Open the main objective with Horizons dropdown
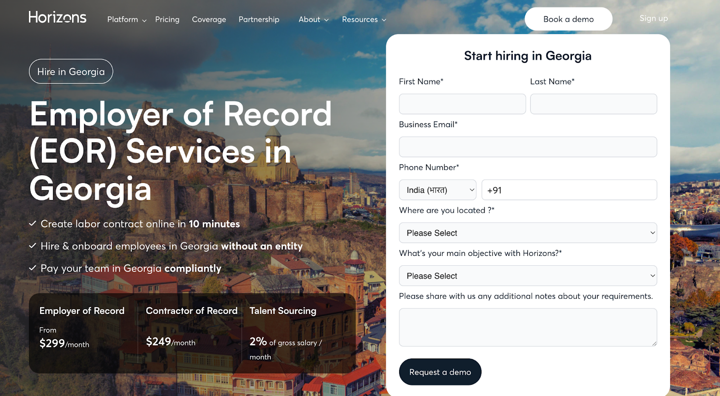This screenshot has height=396, width=720. point(528,276)
